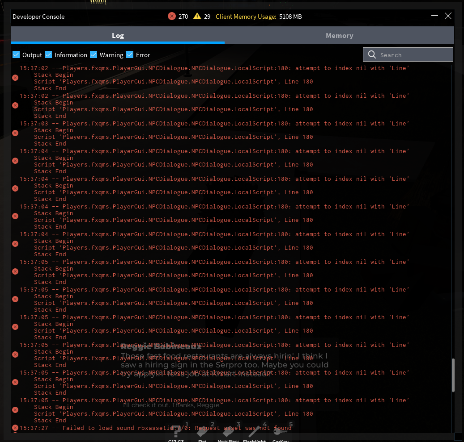464x442 pixels.
Task: Open the Log tab
Action: point(118,36)
